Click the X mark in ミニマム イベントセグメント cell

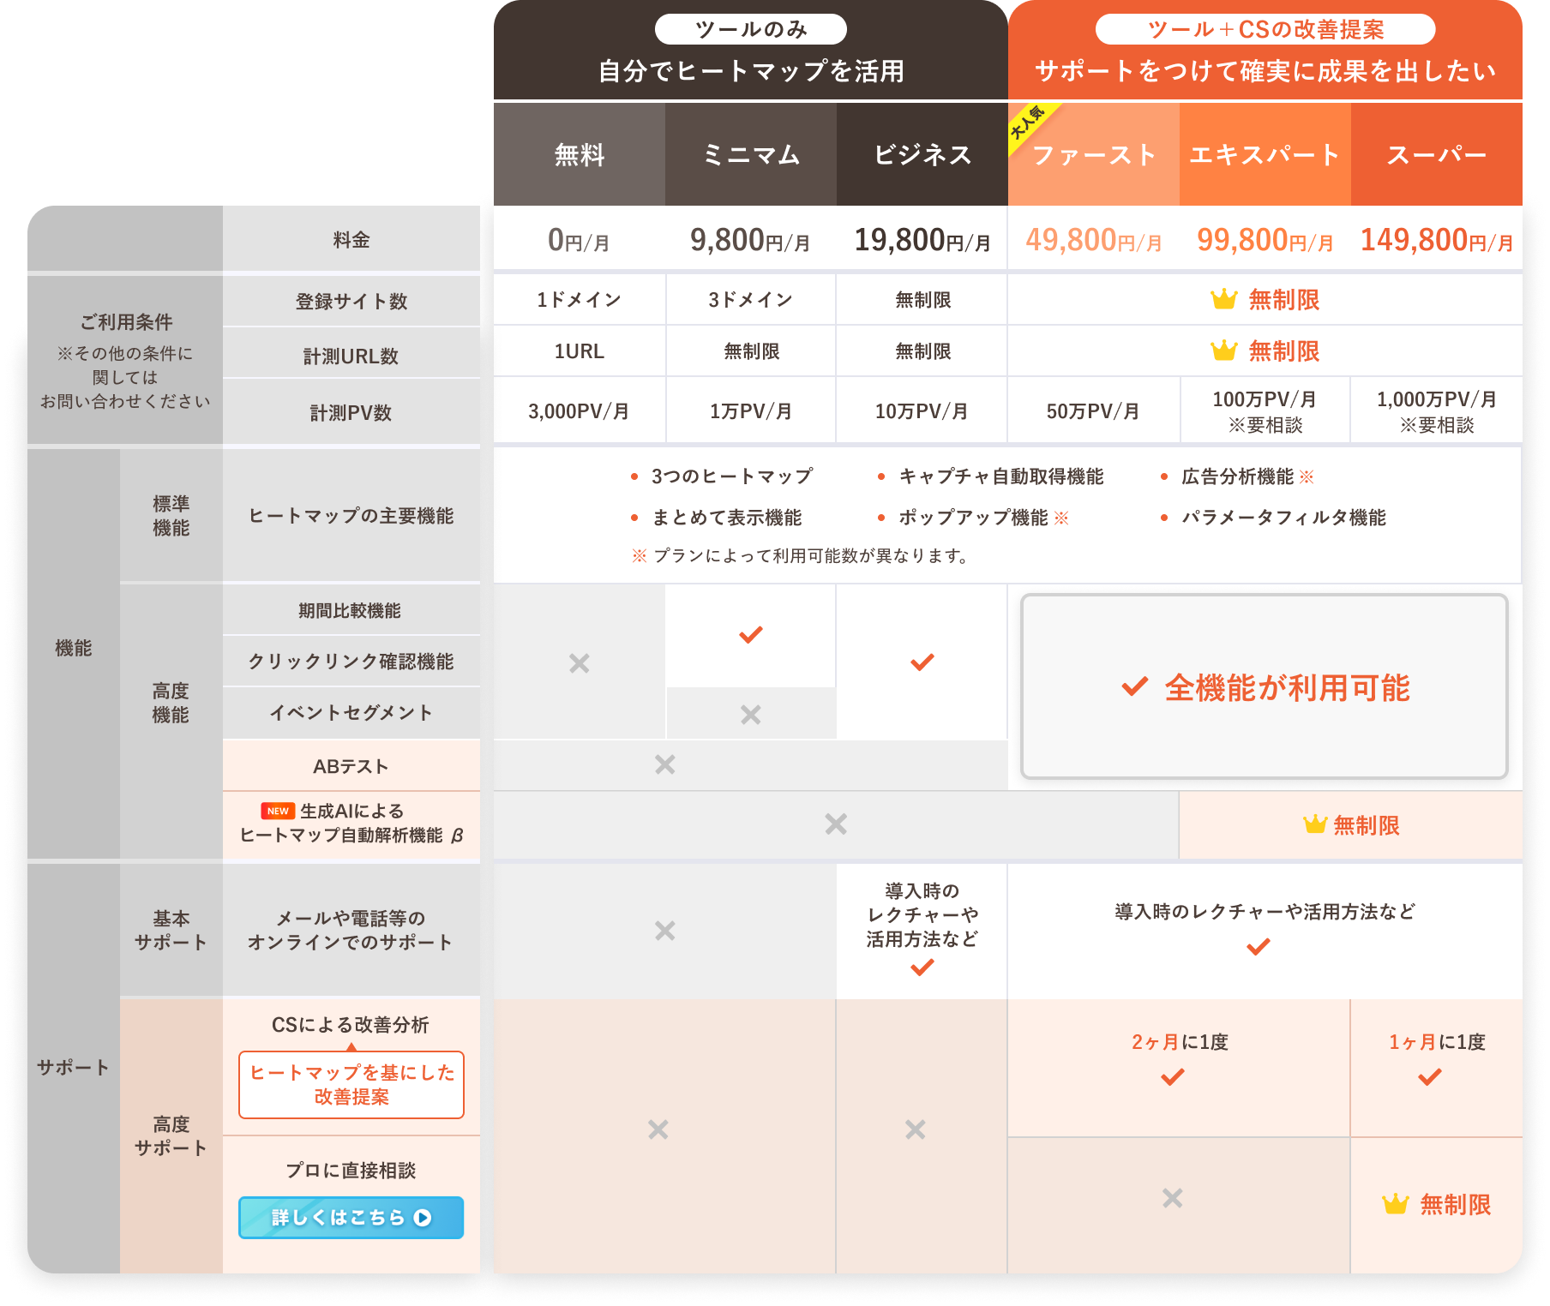[x=751, y=714]
